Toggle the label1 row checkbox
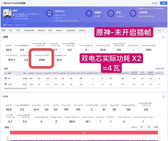Viewport: 168px width, 141px height. [x=6, y=84]
